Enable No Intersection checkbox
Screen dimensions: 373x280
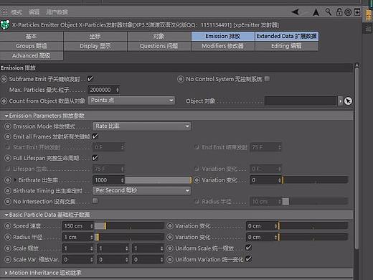95,200
